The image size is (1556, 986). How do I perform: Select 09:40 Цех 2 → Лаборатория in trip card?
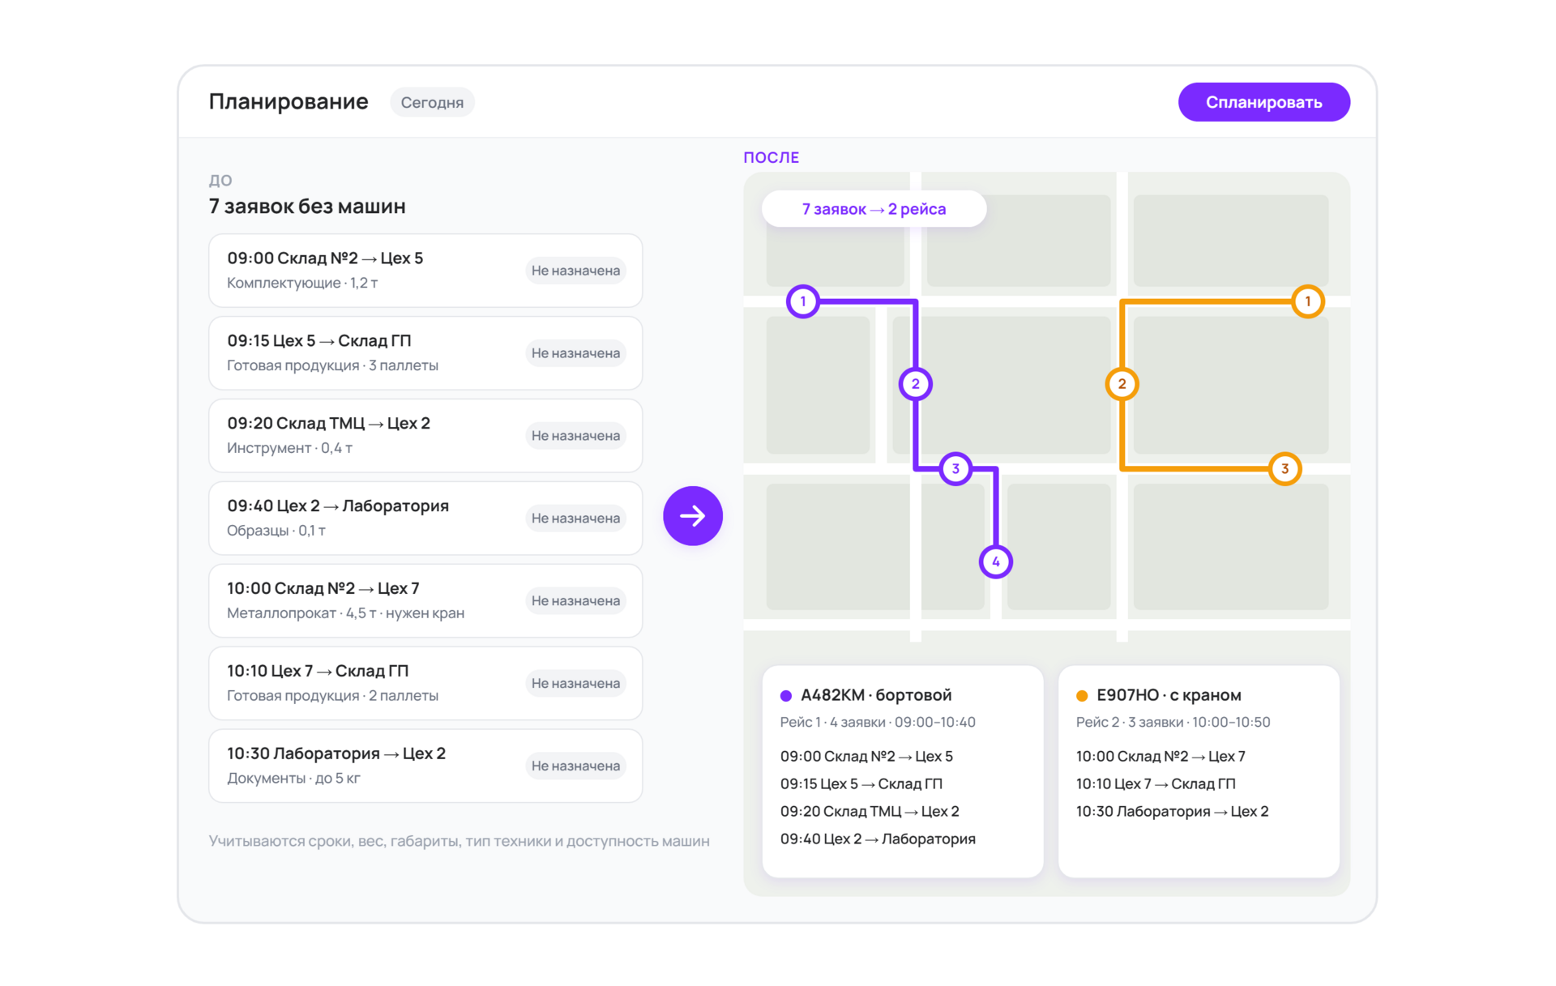[x=878, y=839]
